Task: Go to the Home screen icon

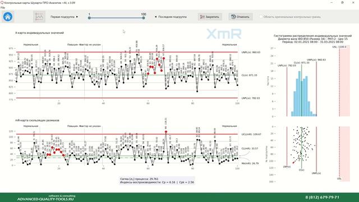Action: pyautogui.click(x=8, y=16)
